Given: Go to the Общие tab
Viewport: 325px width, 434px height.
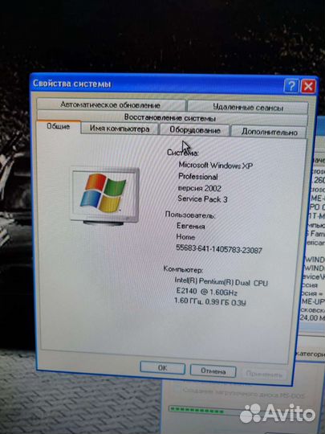Looking at the screenshot, I should tap(59, 127).
